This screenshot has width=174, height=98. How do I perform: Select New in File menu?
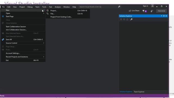23,10
